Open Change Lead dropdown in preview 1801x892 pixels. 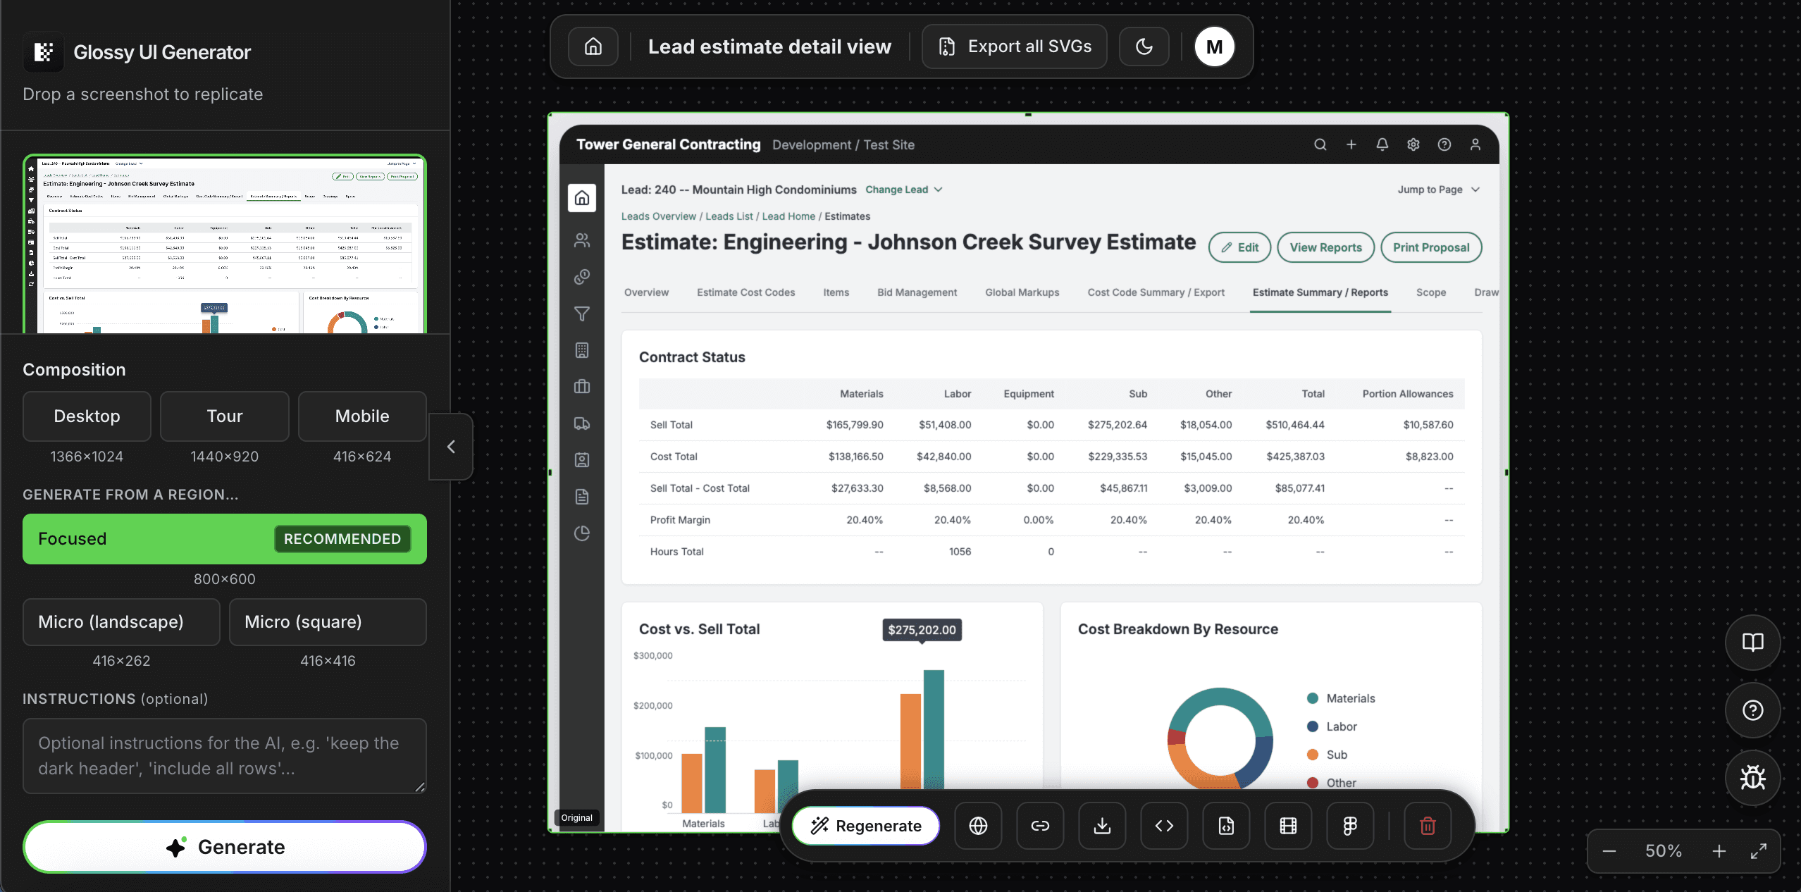click(x=903, y=190)
